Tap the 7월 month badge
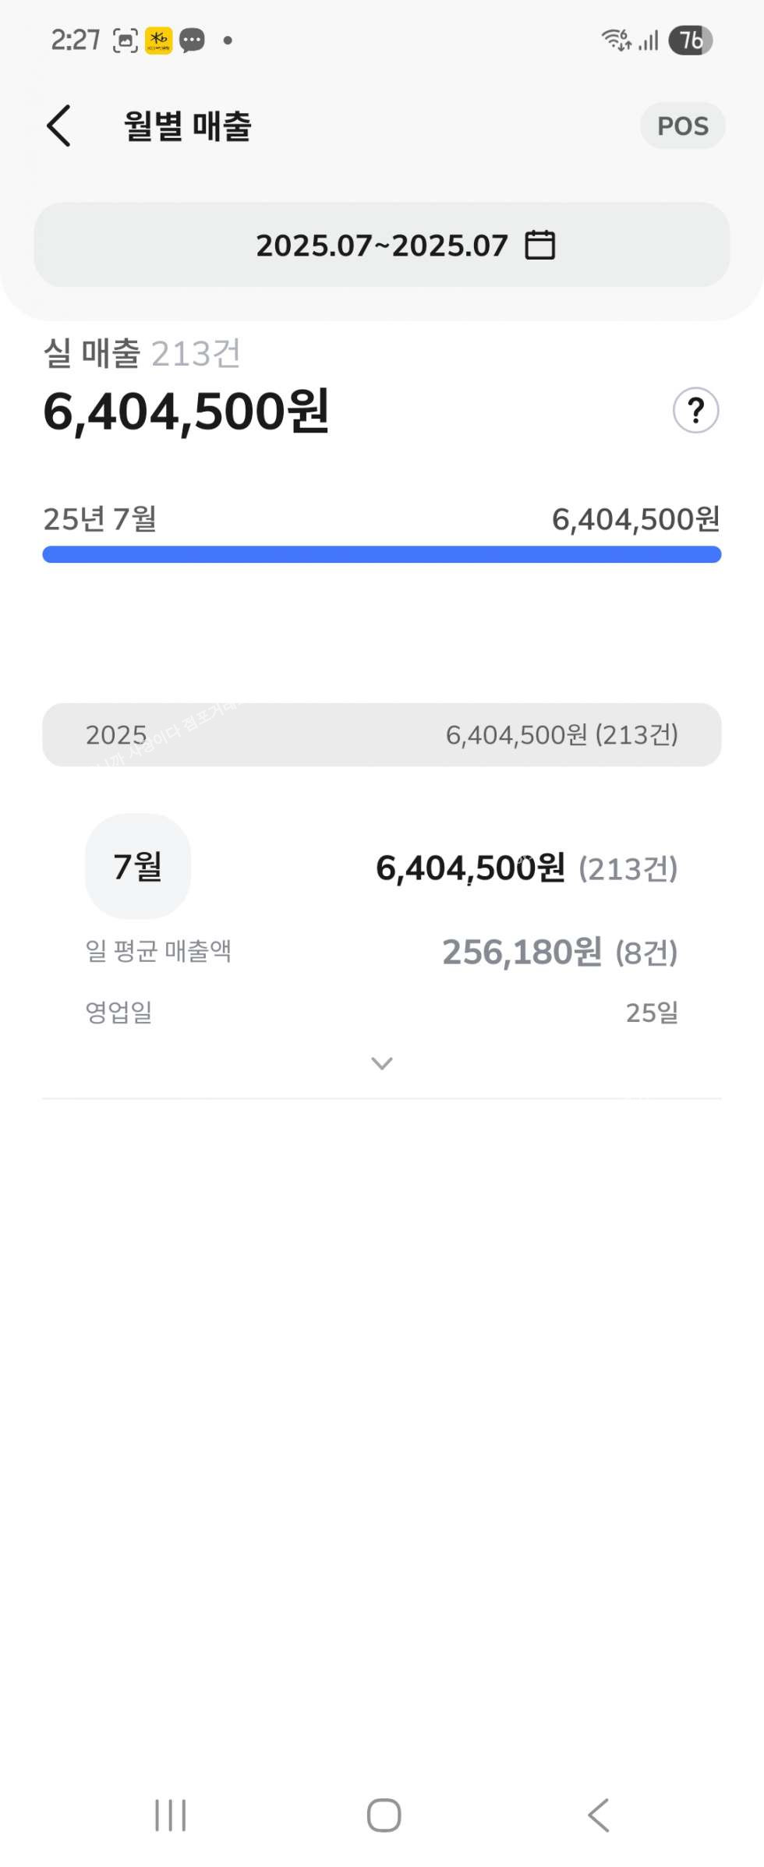 coord(138,866)
